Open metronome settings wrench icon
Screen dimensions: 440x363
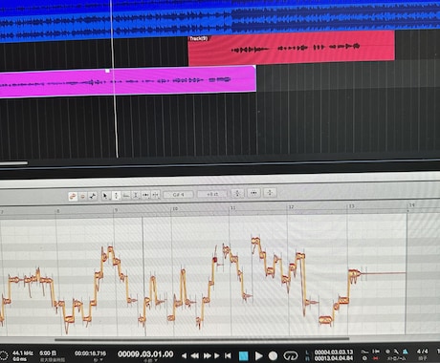click(396, 352)
